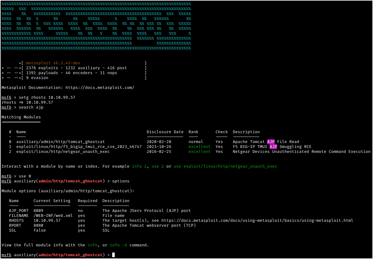The height and width of the screenshot is (259, 373).
Task: Click the Disclosure Date column header
Action: [165, 132]
